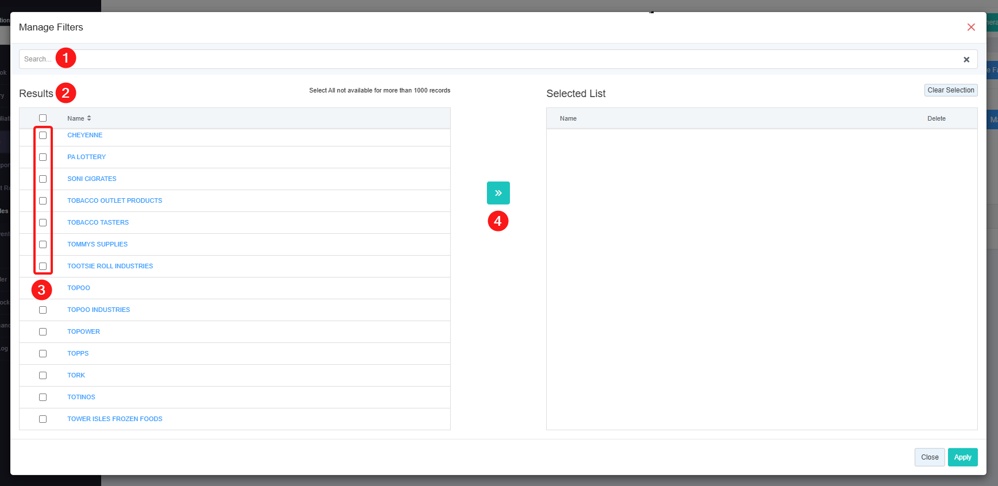
Task: Check the TORK row checkbox
Action: click(43, 376)
